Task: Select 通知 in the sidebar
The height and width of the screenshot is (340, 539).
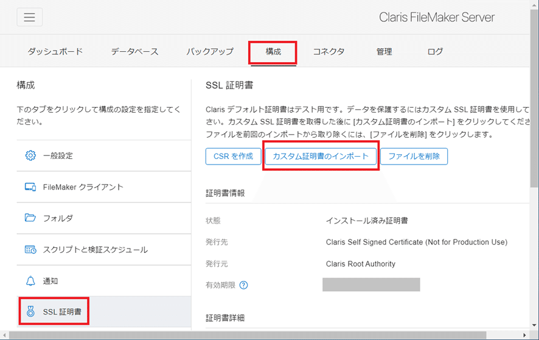Action: [x=104, y=281]
